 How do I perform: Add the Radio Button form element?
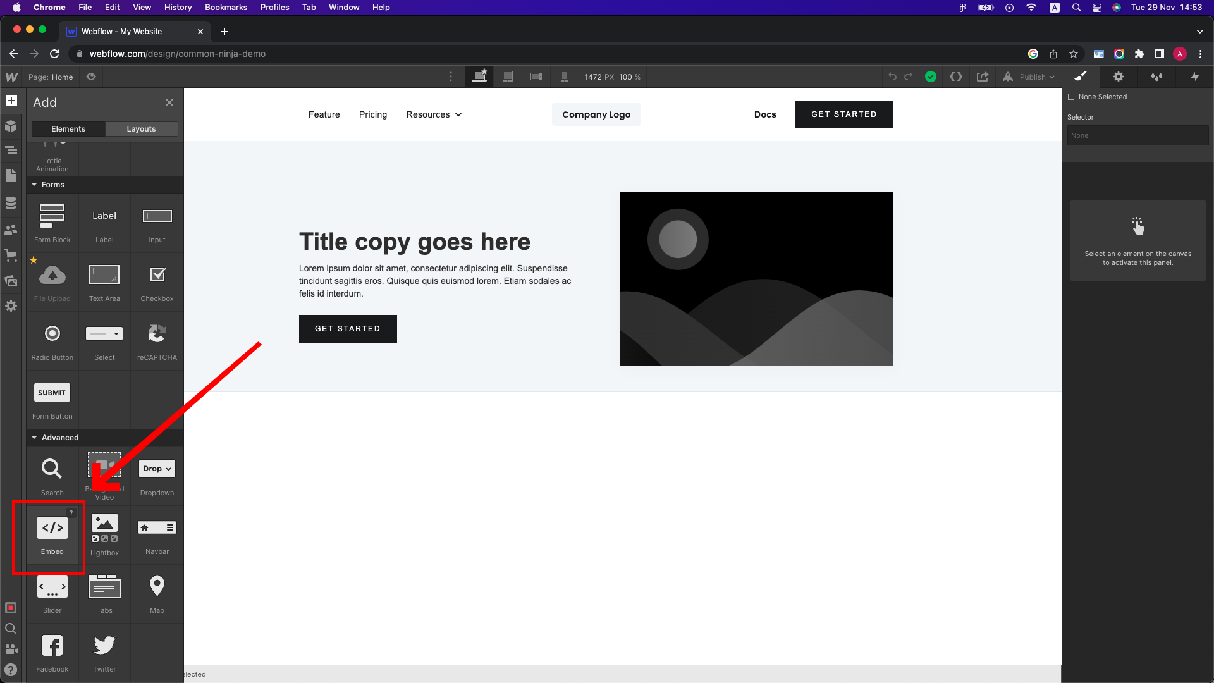click(52, 341)
